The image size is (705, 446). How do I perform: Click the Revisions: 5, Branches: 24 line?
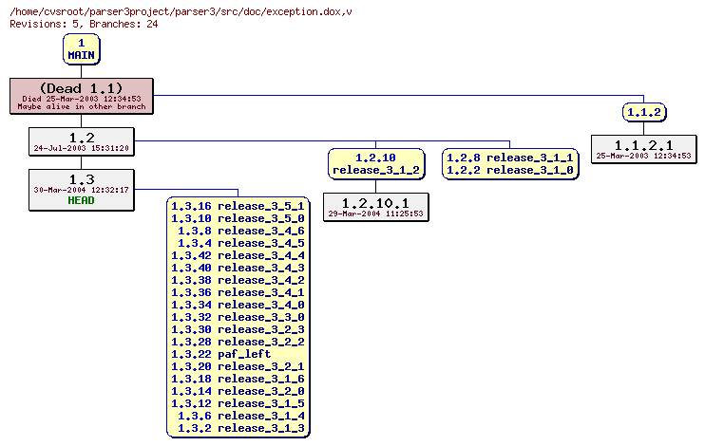click(x=84, y=25)
